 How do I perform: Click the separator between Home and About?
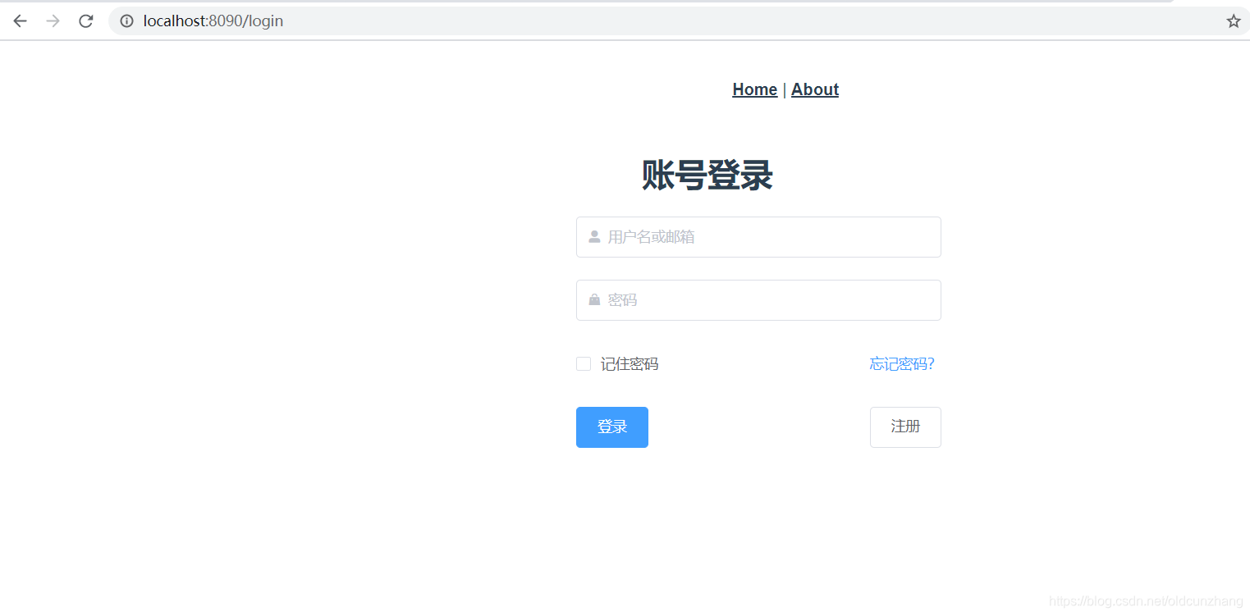[x=784, y=89]
